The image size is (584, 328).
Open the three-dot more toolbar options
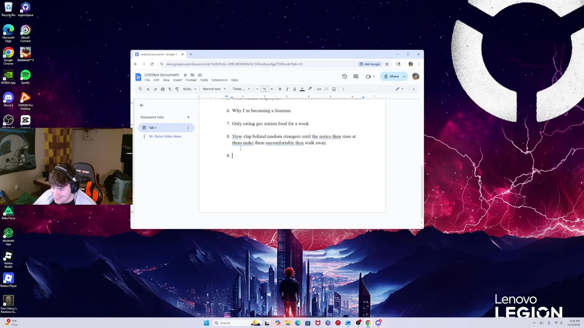tap(343, 89)
